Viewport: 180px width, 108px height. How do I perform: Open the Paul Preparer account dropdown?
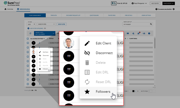(139, 3)
